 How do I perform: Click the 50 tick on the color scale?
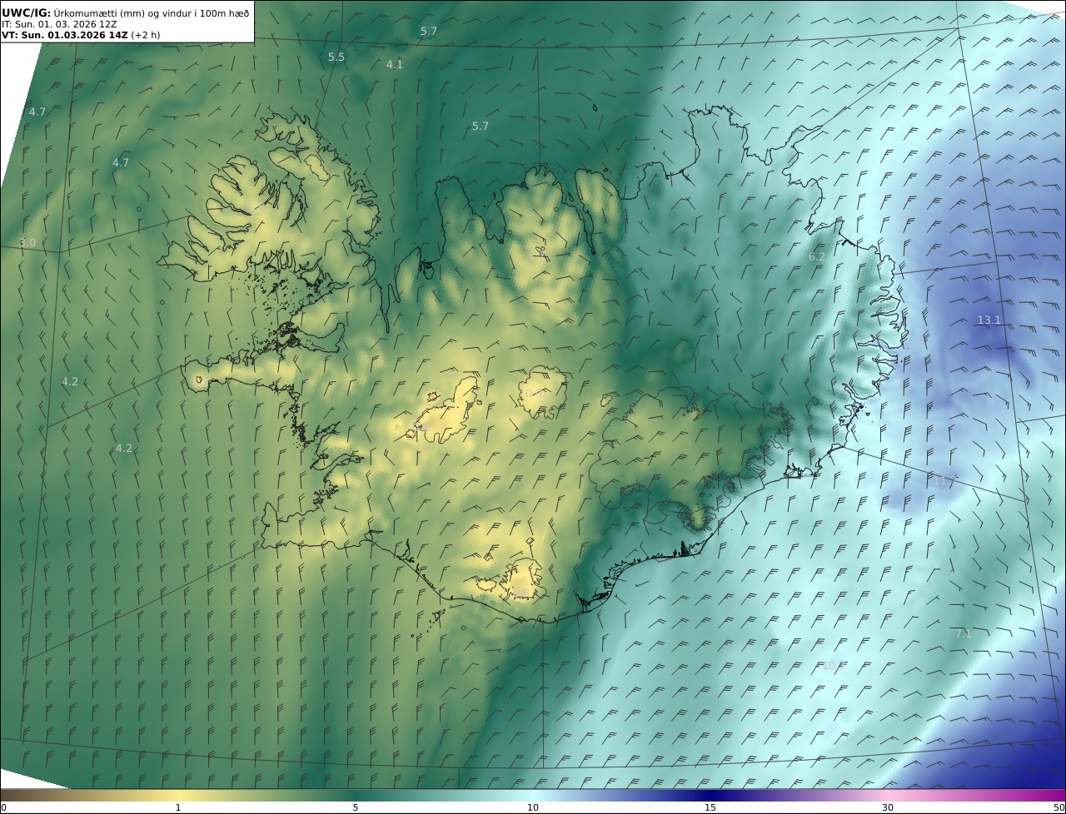pyautogui.click(x=1059, y=807)
